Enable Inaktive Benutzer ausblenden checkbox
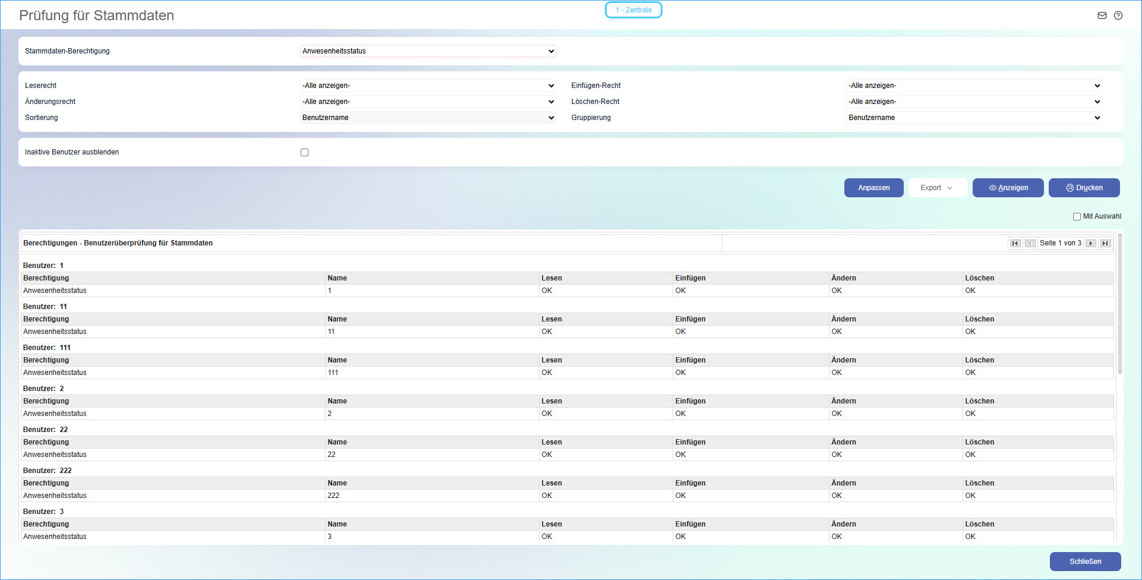The height and width of the screenshot is (580, 1142). pyautogui.click(x=304, y=153)
